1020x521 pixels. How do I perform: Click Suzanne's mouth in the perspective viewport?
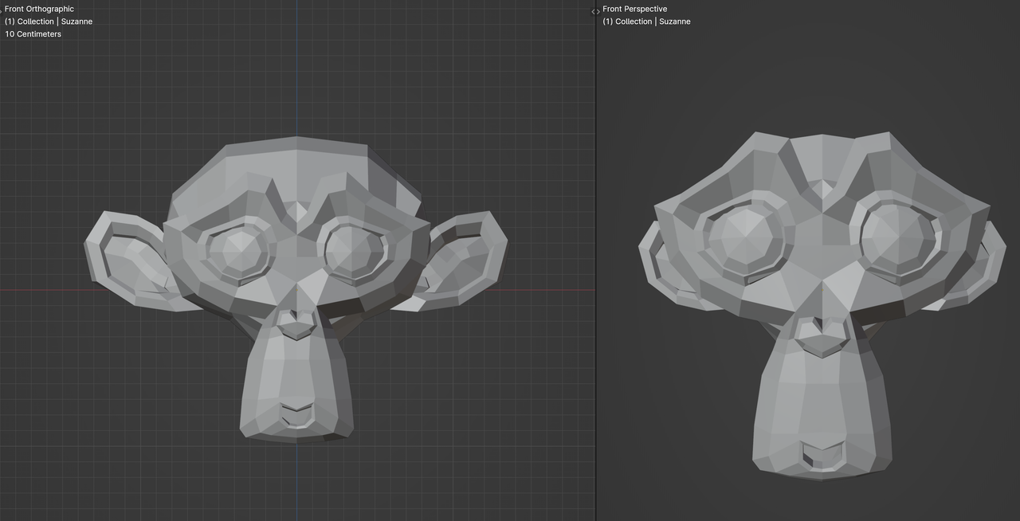coord(821,454)
